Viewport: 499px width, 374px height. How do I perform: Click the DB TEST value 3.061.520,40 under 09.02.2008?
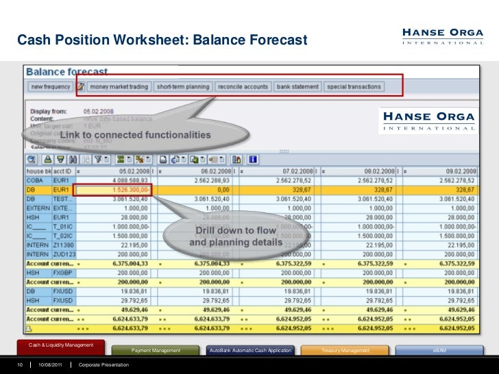[x=457, y=199]
